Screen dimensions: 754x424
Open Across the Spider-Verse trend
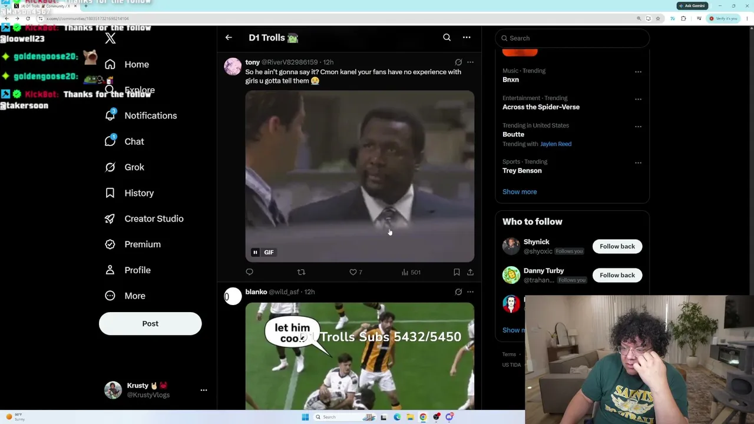tap(541, 107)
